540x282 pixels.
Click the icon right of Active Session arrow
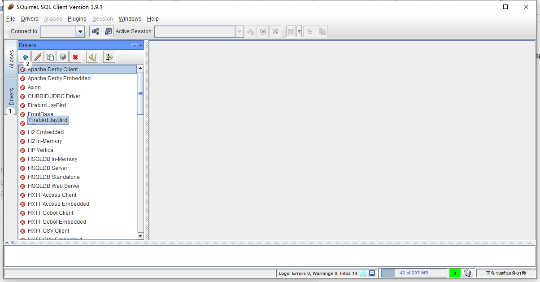[x=251, y=31]
